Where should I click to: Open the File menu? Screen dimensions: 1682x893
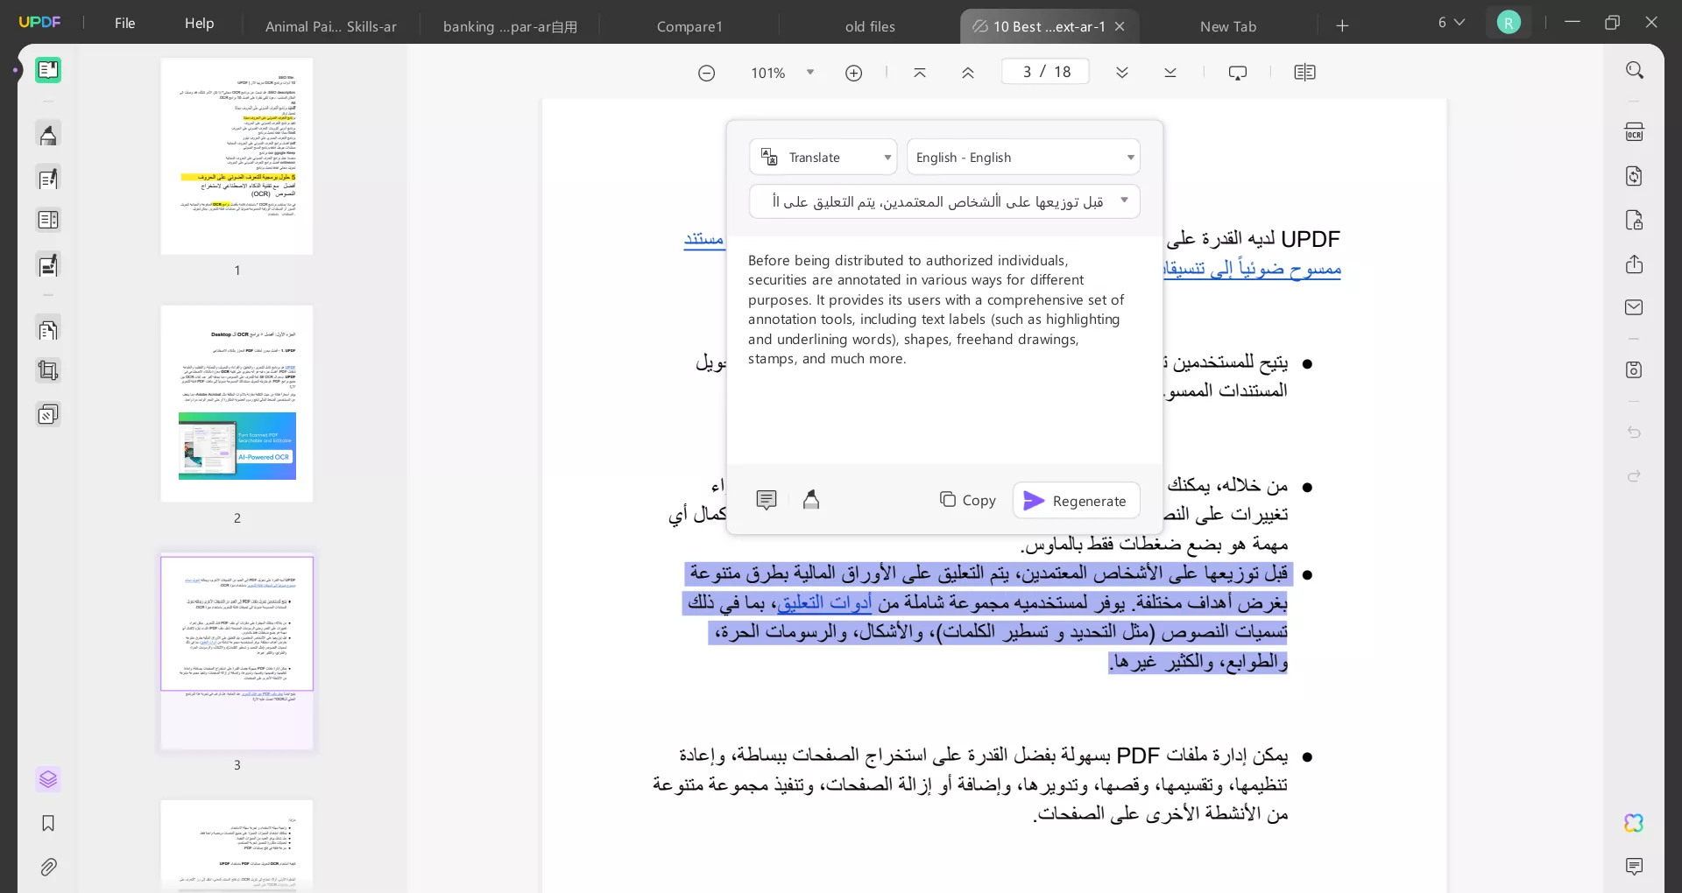click(124, 24)
